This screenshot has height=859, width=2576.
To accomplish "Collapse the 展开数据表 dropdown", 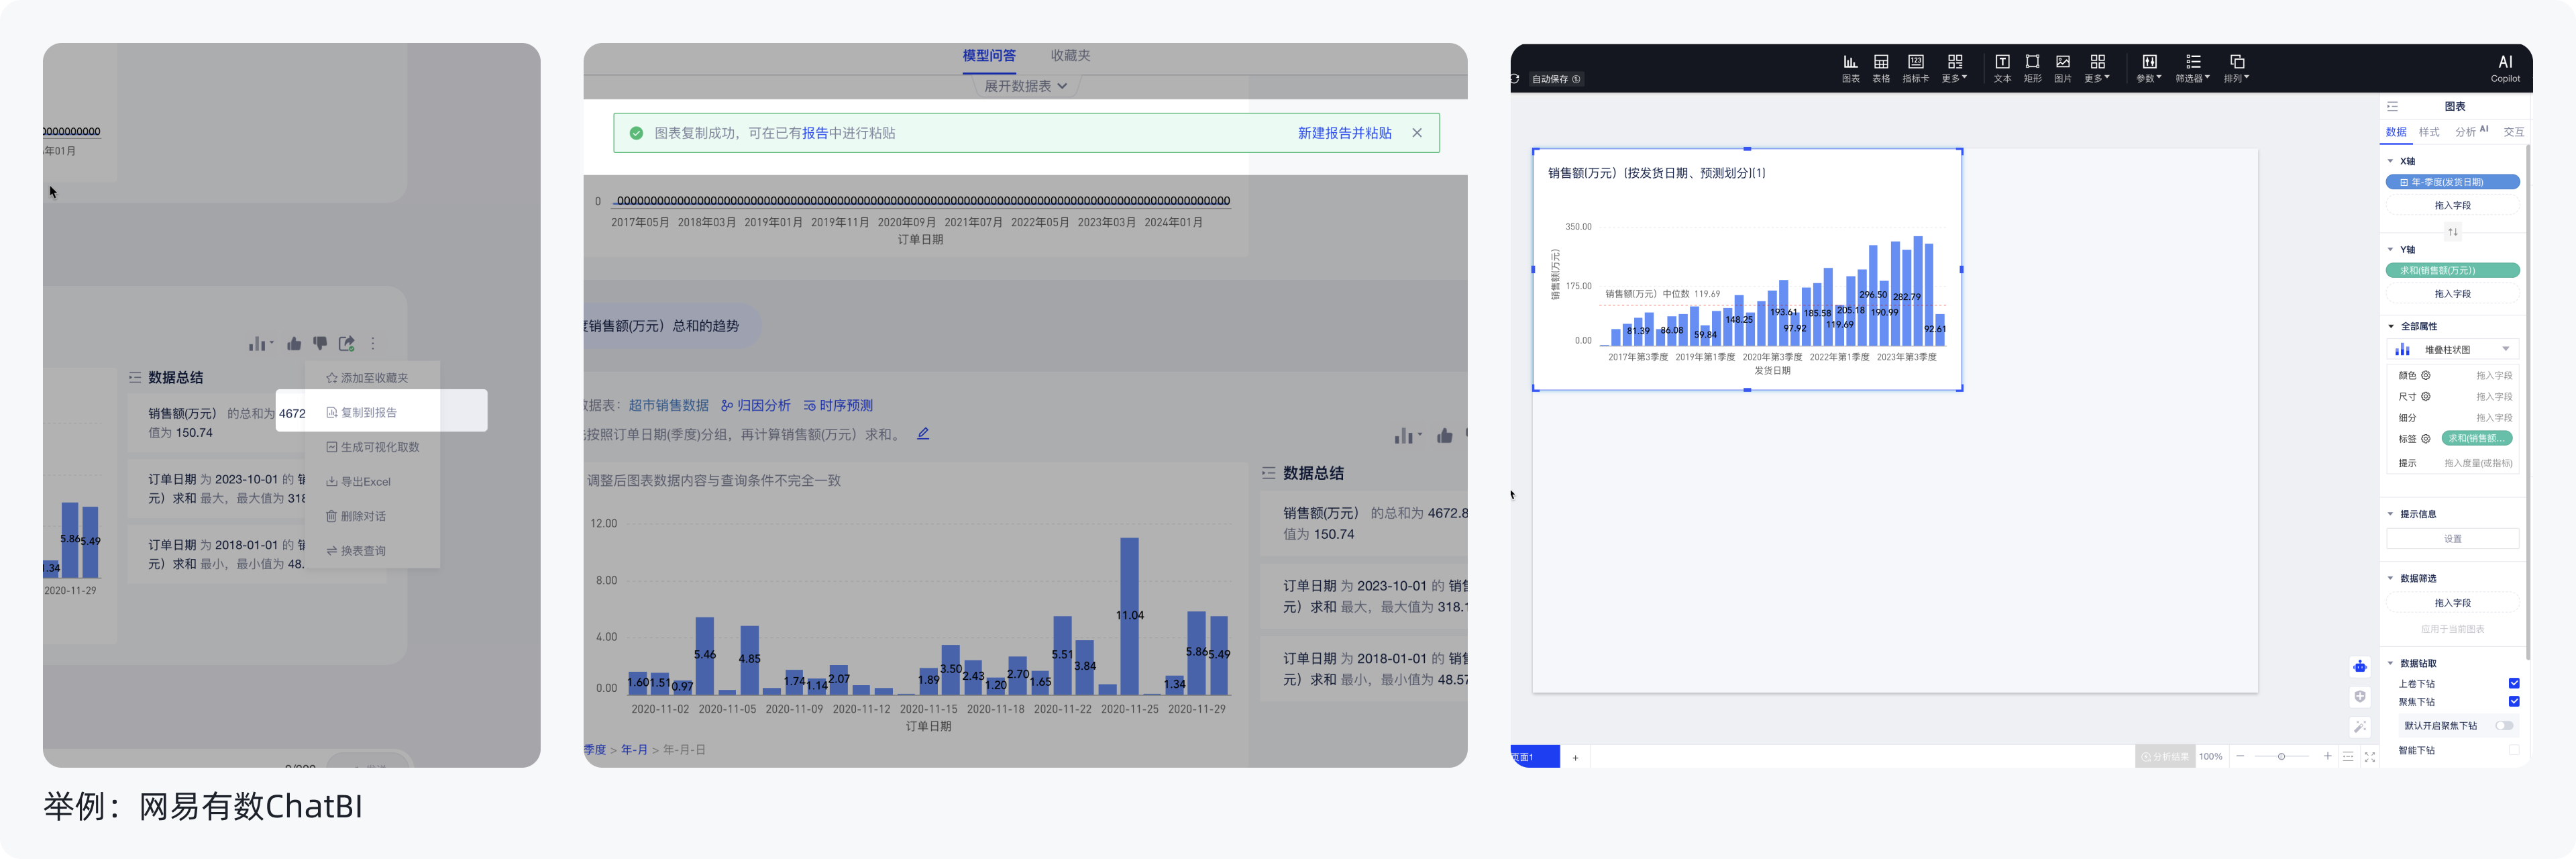I will click(x=1025, y=86).
